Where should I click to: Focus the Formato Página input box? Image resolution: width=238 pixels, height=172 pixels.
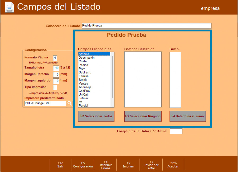pyautogui.click(x=55, y=58)
